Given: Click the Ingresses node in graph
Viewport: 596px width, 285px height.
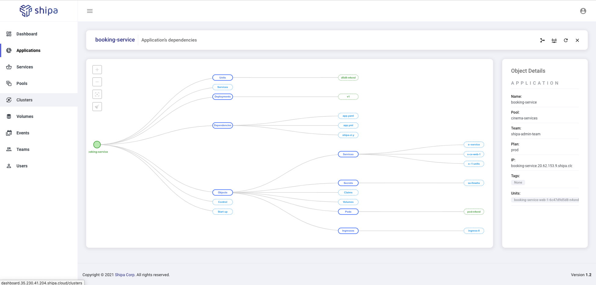Looking at the screenshot, I should tap(348, 231).
